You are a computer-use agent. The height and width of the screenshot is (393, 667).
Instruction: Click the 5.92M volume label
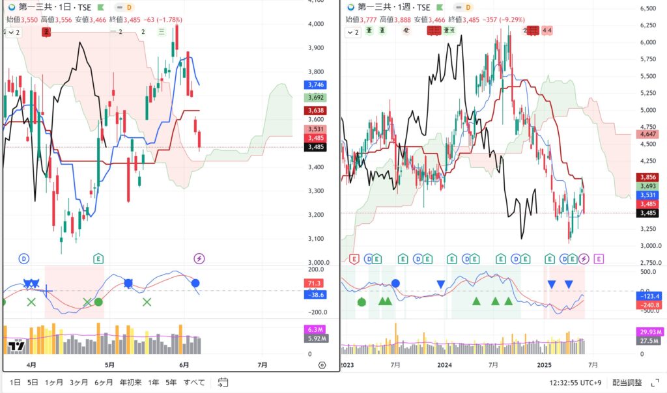click(x=317, y=338)
